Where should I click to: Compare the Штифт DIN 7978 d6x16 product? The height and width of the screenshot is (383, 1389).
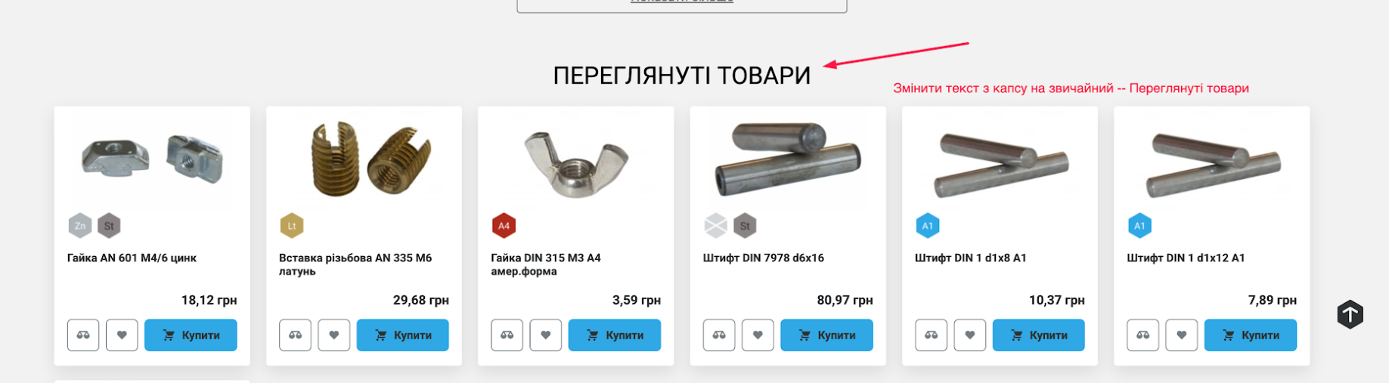tap(719, 335)
